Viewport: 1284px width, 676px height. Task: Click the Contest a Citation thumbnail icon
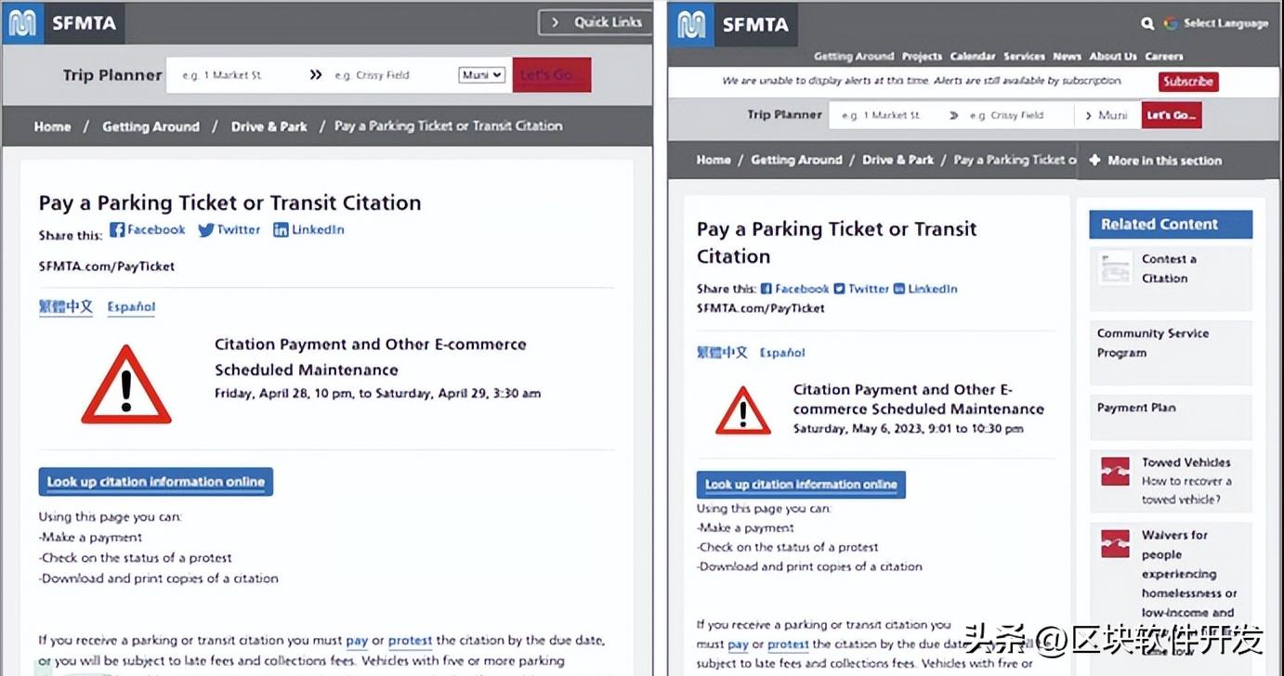[1114, 268]
